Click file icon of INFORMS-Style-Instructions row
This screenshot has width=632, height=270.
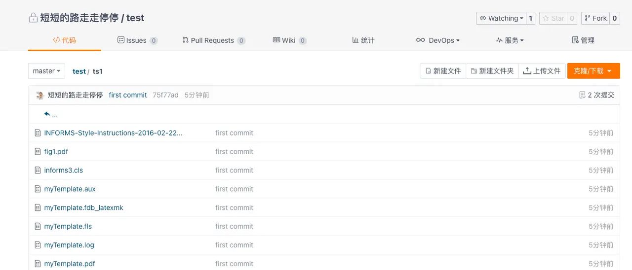coord(38,133)
